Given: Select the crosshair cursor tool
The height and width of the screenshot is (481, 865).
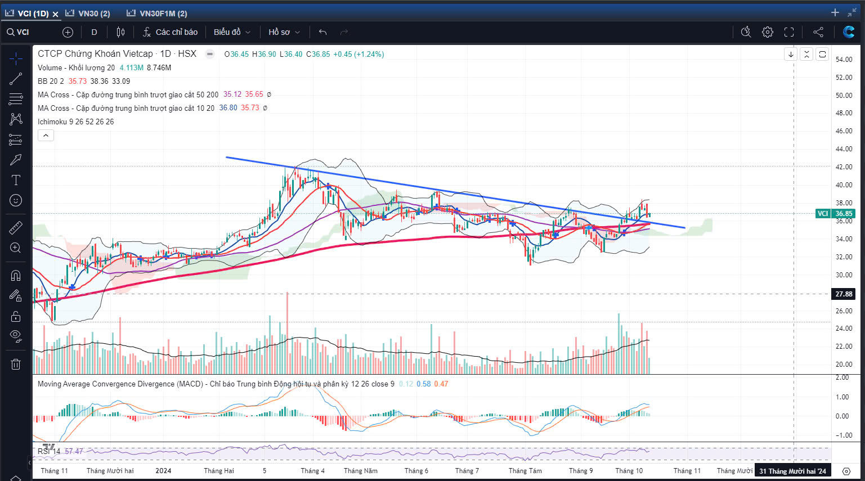Looking at the screenshot, I should click(x=16, y=59).
